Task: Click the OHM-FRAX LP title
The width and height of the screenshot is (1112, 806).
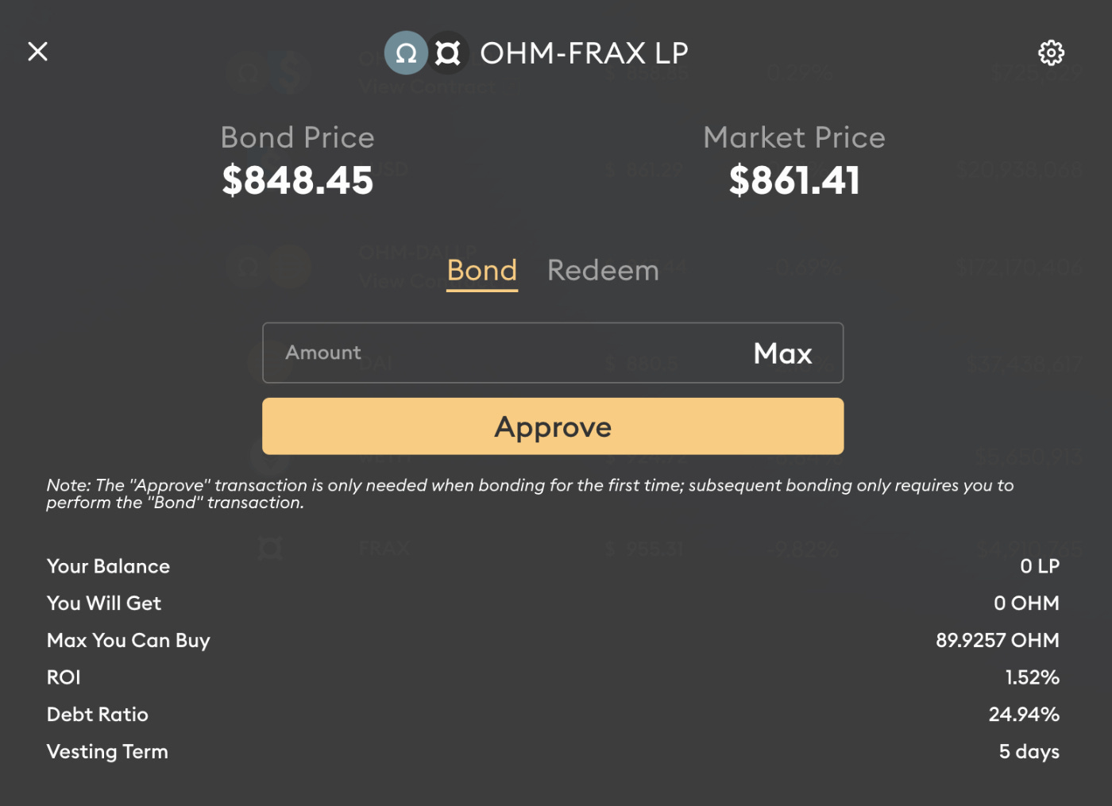Action: (584, 53)
